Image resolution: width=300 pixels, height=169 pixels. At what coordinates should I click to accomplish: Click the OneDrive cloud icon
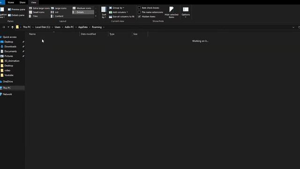(1, 82)
